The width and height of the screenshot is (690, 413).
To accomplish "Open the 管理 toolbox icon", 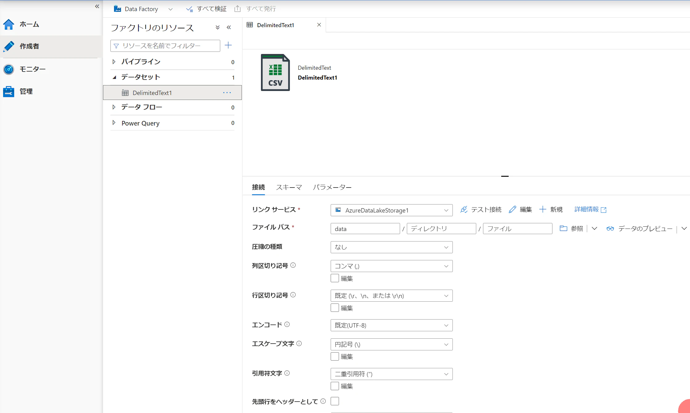I will 9,92.
